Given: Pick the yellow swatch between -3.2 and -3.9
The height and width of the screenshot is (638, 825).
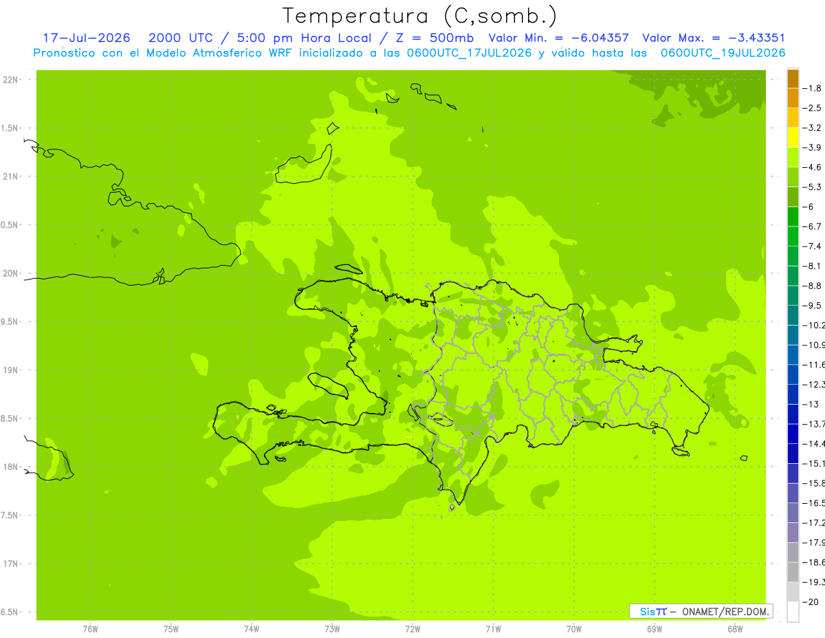Looking at the screenshot, I should point(793,138).
